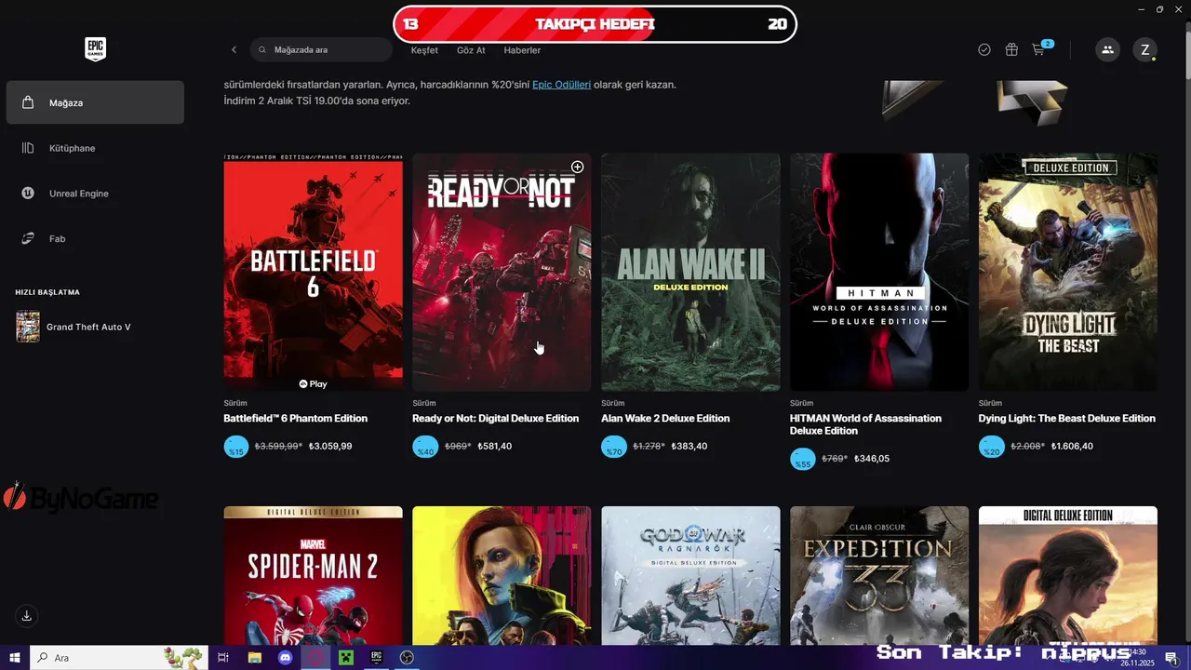Click the search magnifier icon

(x=262, y=49)
